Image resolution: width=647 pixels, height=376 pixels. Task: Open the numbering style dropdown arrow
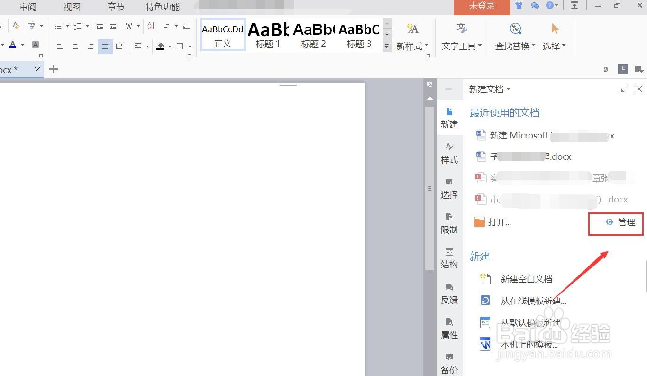87,26
